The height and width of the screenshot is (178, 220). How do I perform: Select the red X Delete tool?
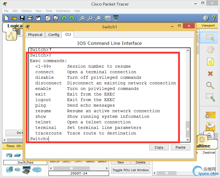[210, 73]
